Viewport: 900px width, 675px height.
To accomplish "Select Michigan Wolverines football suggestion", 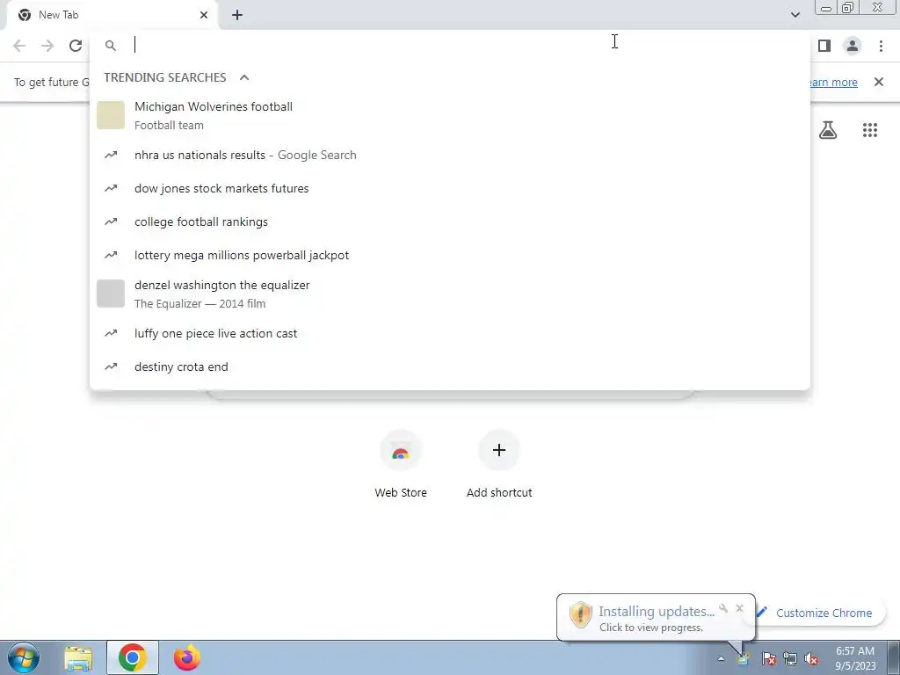I will pyautogui.click(x=450, y=115).
